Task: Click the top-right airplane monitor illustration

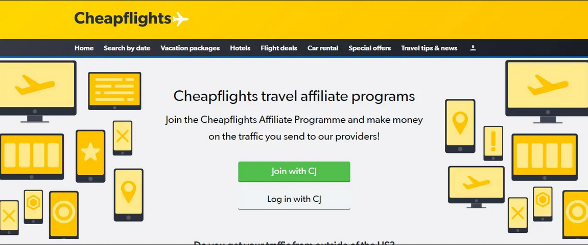Action: pyautogui.click(x=547, y=92)
